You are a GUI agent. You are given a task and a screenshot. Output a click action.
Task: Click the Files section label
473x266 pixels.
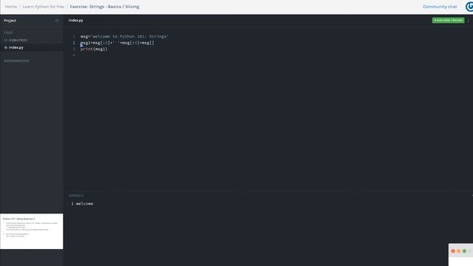click(x=8, y=33)
